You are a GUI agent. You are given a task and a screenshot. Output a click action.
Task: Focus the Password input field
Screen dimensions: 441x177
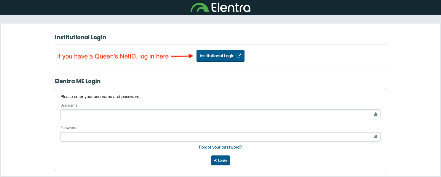tap(220, 137)
